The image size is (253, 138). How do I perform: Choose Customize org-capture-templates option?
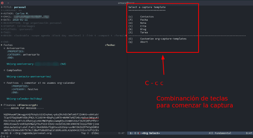click(157, 39)
